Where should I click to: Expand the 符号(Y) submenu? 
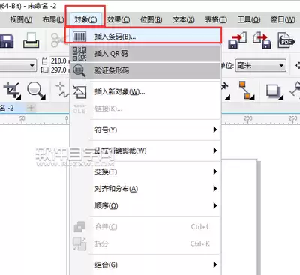(145, 130)
